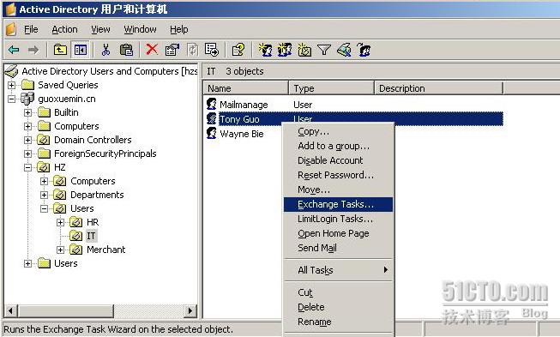The image size is (560, 337).
Task: Click the Cut scissors toolbar icon
Action: 105,50
